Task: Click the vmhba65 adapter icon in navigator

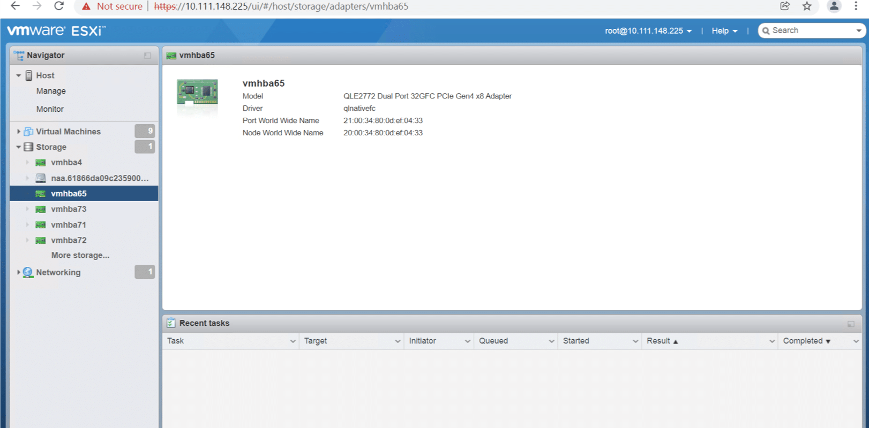Action: pyautogui.click(x=41, y=194)
